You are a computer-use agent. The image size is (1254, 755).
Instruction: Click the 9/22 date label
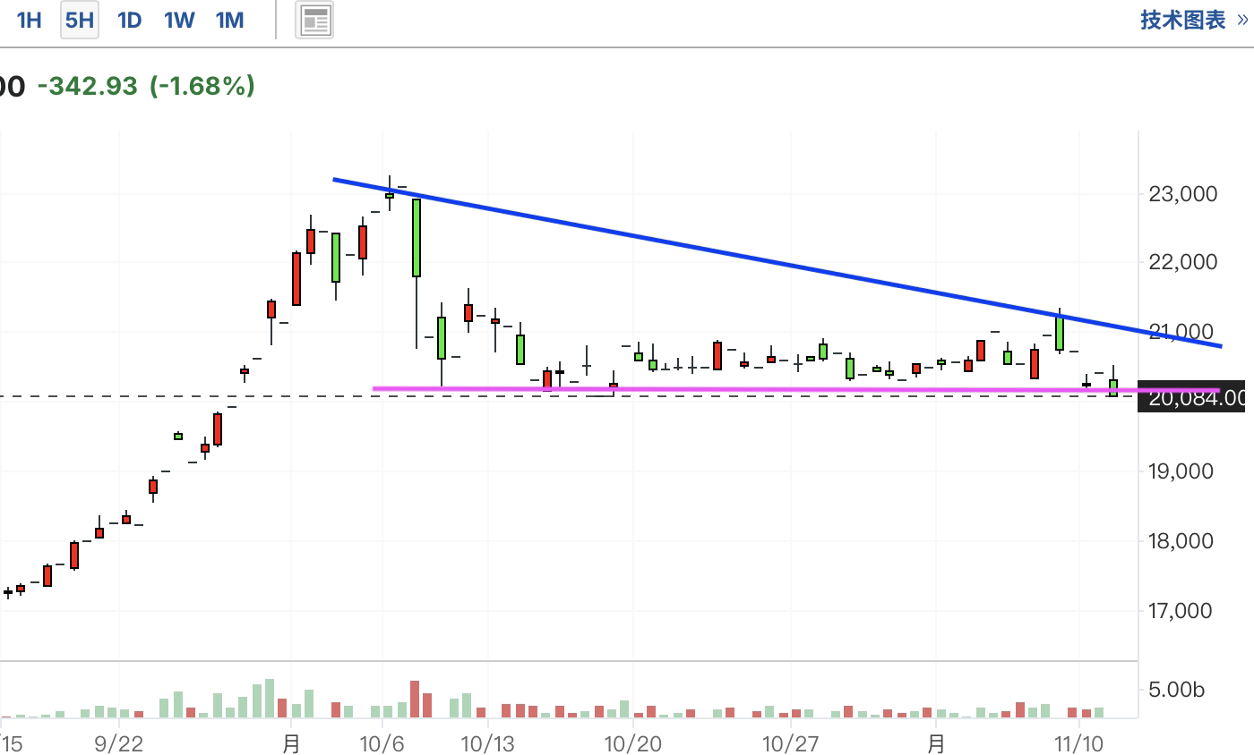118,743
